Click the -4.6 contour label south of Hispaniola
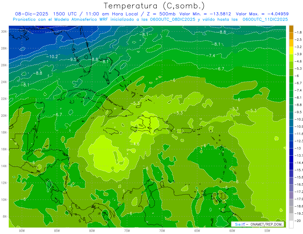Image resolution: width=303 pixels, height=234 pixels. coord(135,144)
